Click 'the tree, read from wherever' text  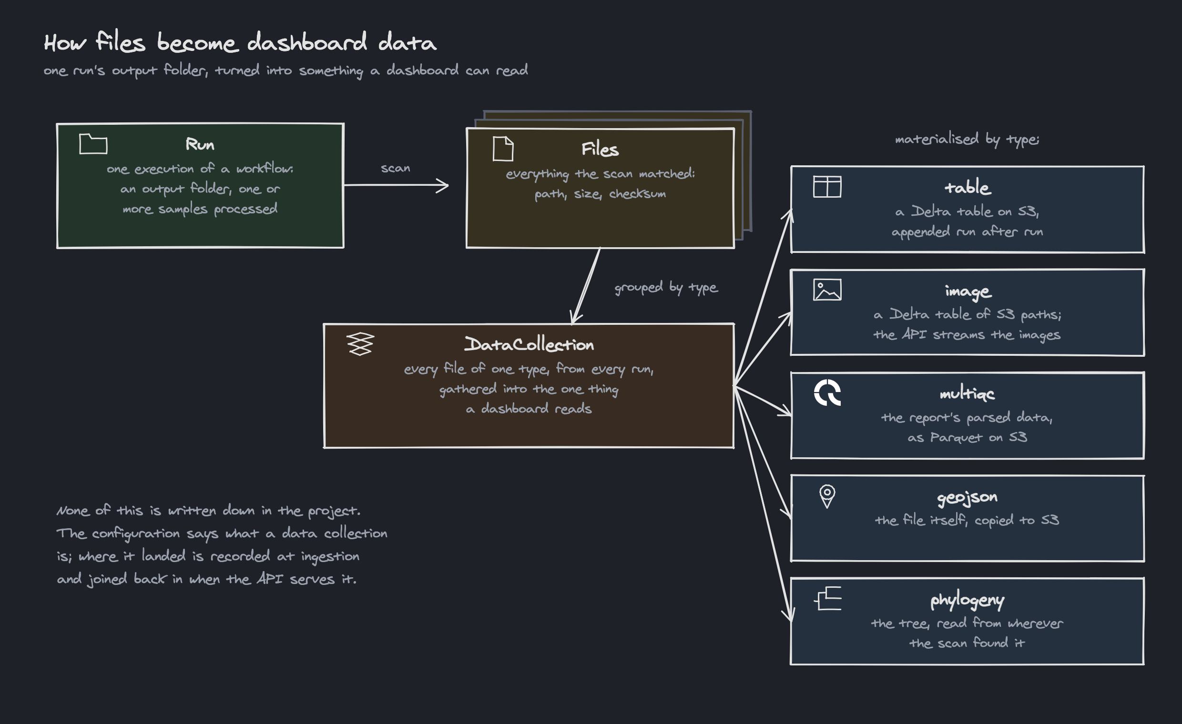(x=967, y=623)
